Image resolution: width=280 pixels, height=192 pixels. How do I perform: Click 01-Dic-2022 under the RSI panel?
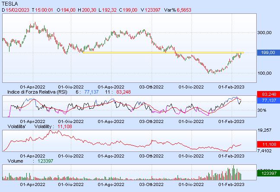(x=191, y=121)
